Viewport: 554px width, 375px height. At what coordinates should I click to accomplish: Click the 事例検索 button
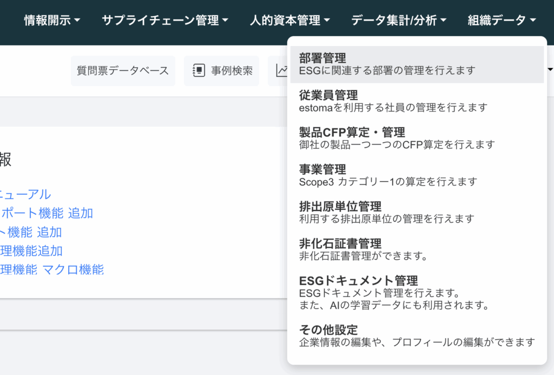222,70
